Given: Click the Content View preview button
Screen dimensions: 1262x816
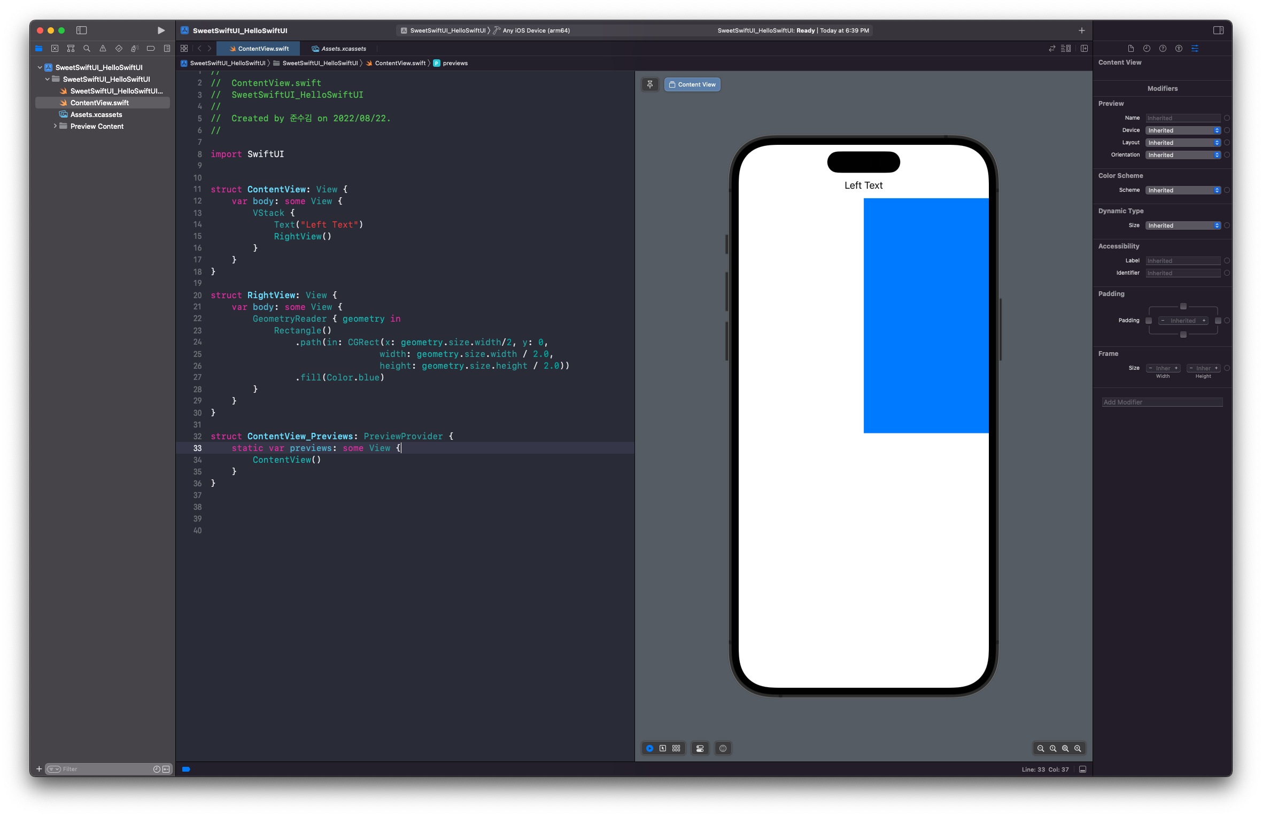Looking at the screenshot, I should pos(692,84).
